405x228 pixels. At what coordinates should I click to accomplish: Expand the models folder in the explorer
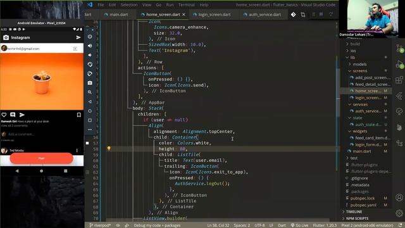(x=359, y=64)
